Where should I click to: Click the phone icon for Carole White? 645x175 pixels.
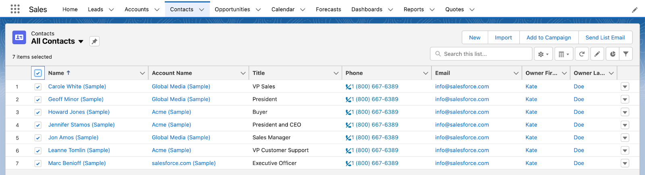tap(348, 87)
